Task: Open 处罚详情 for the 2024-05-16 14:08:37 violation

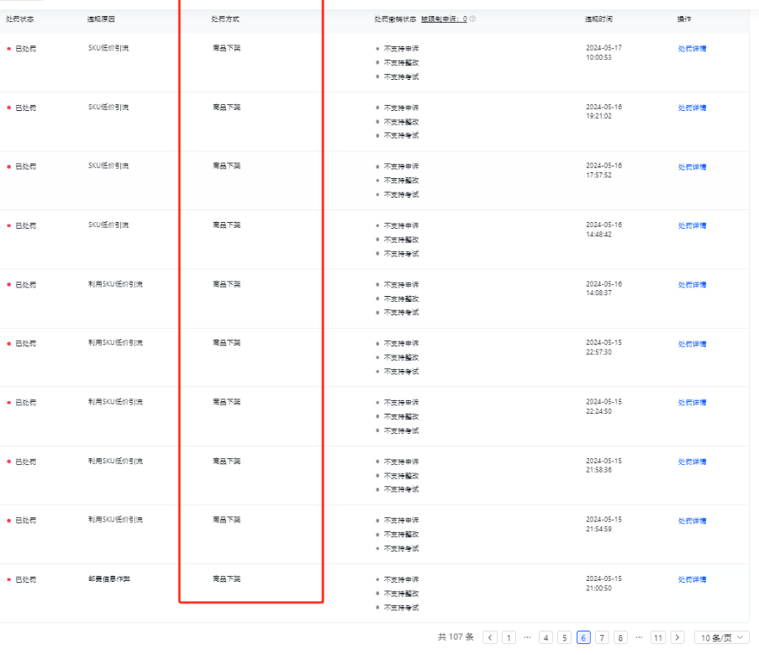Action: (692, 285)
